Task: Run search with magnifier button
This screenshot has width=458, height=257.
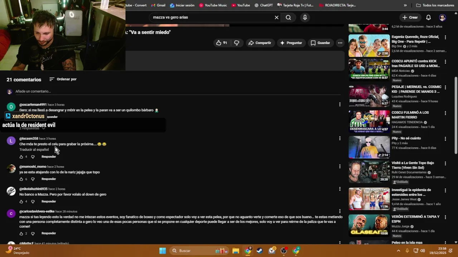Action: click(288, 17)
